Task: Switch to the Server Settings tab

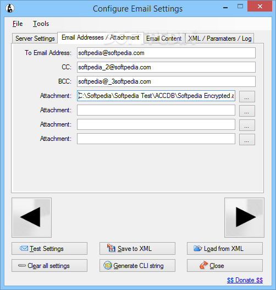Action: 35,39
